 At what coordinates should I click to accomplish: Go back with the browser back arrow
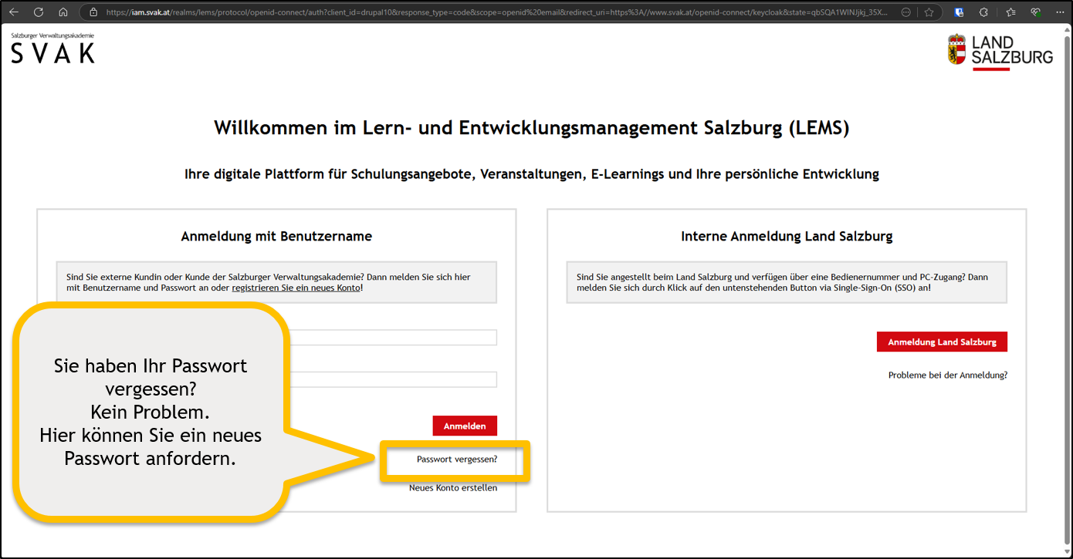tap(14, 12)
